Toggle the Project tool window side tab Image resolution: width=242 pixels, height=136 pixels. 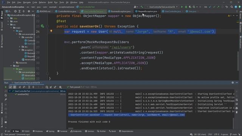(x=2, y=15)
